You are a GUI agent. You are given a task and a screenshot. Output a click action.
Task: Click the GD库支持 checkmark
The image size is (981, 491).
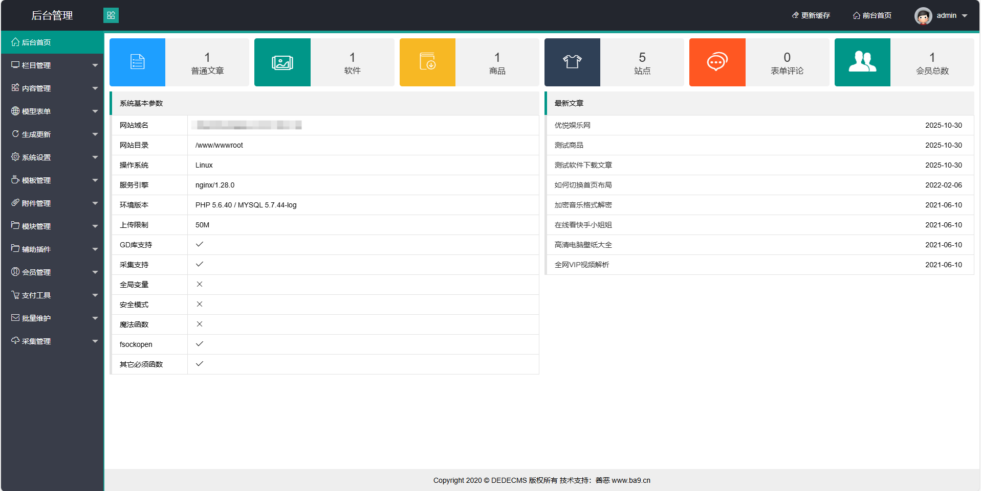200,245
